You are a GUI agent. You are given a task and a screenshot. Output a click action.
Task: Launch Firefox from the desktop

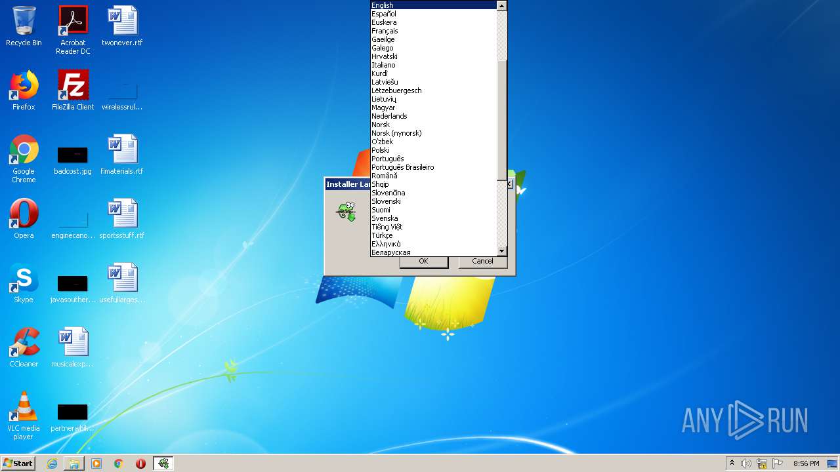[24, 90]
